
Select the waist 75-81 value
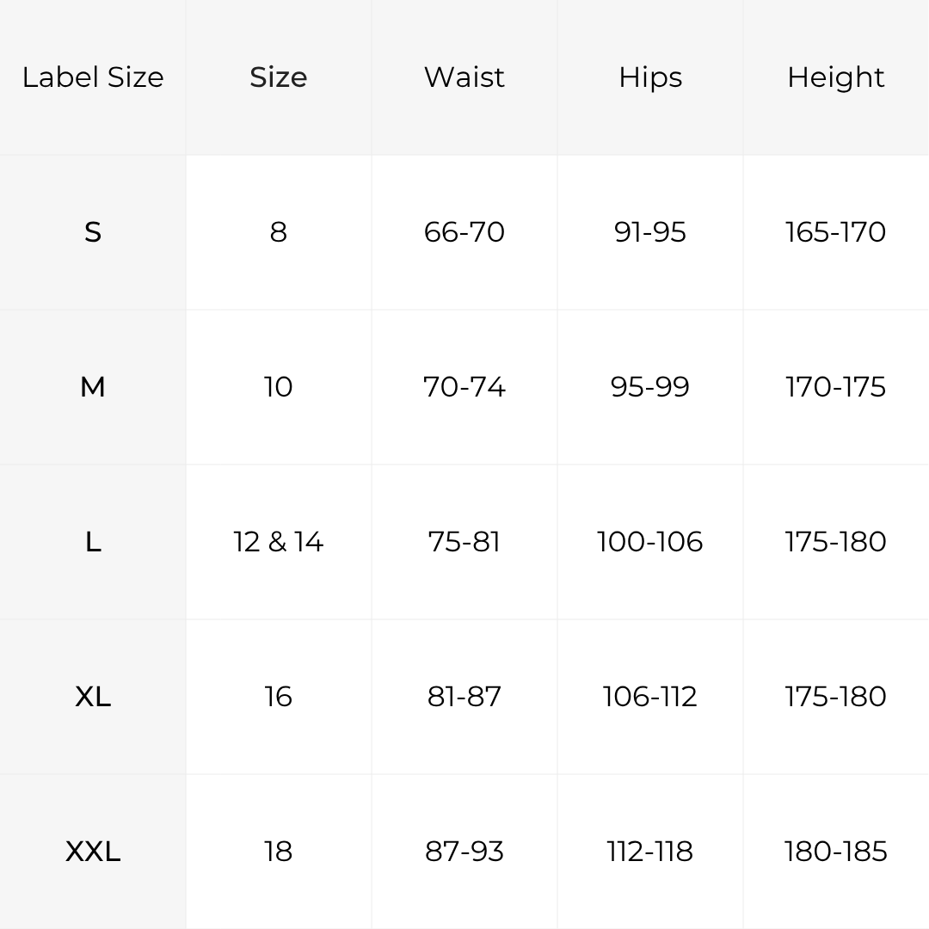click(464, 542)
